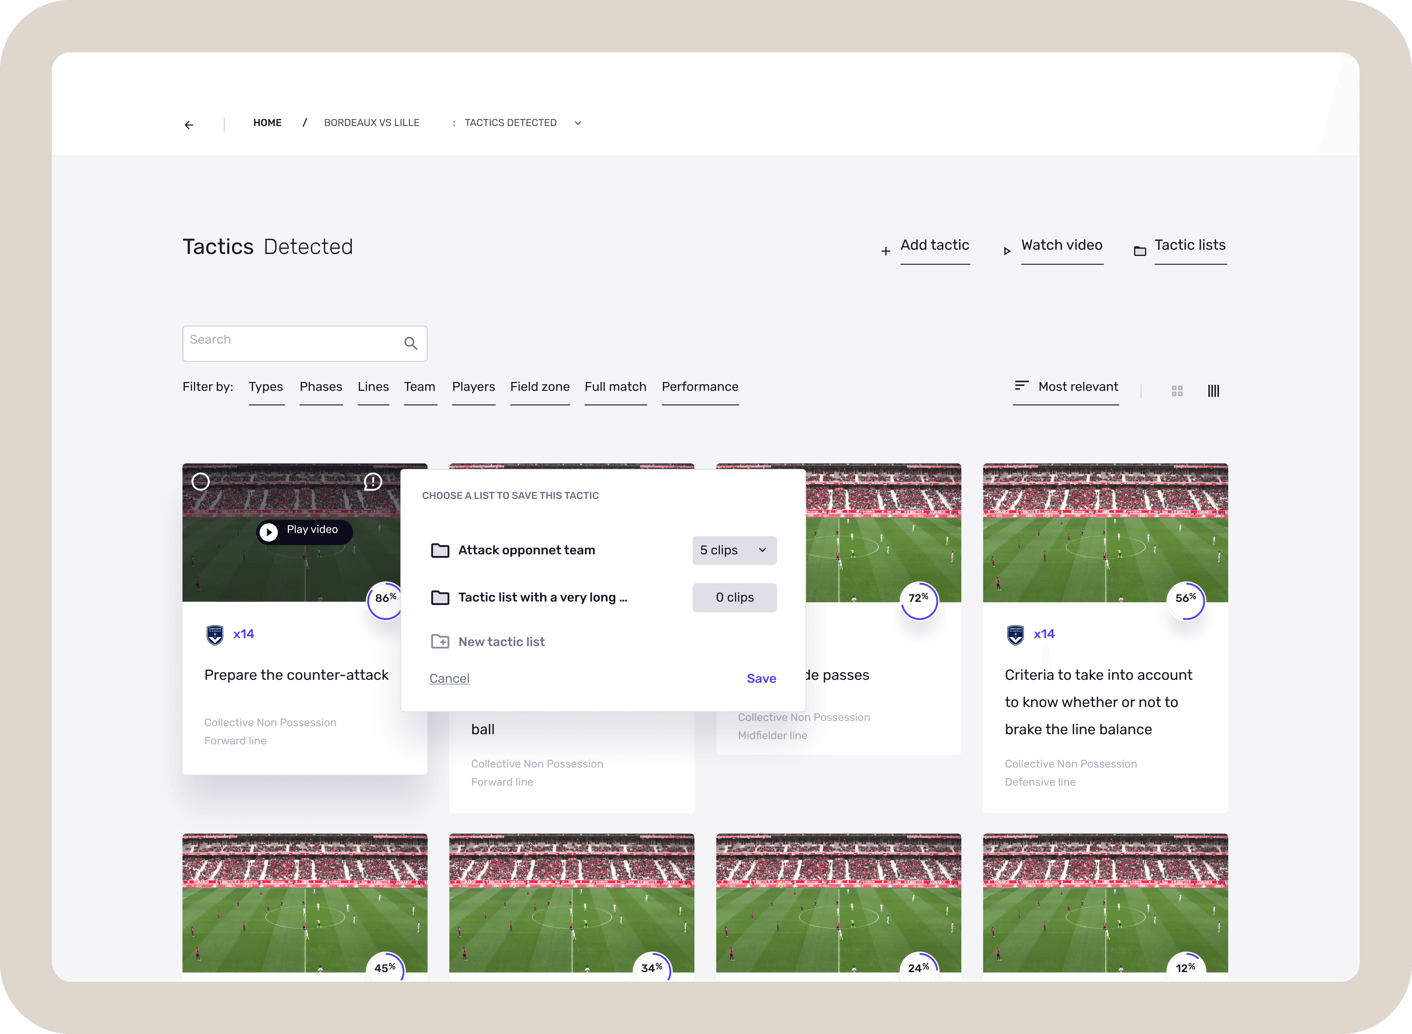The height and width of the screenshot is (1034, 1412).
Task: Open the Full match filter
Action: (x=616, y=387)
